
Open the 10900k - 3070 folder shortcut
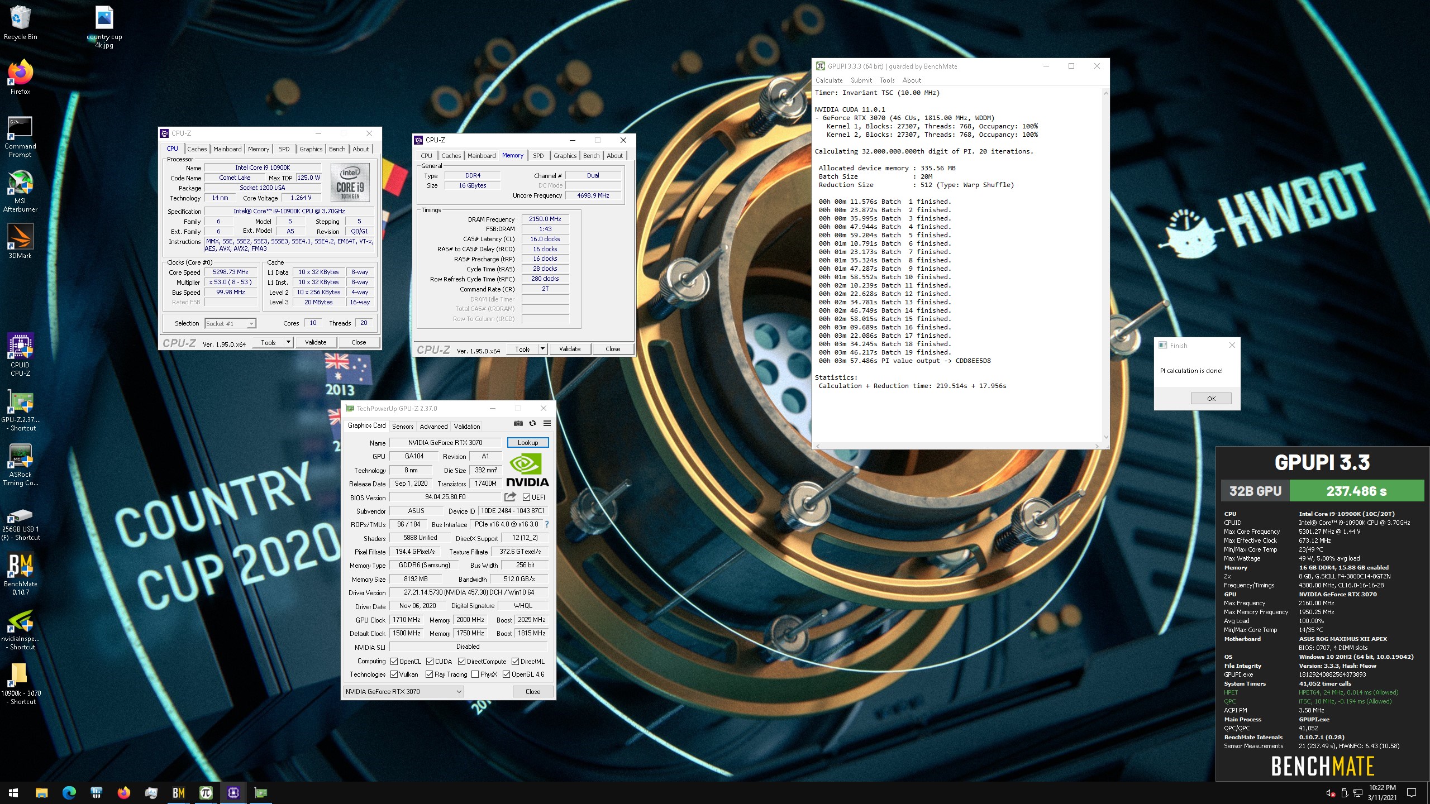[21, 685]
